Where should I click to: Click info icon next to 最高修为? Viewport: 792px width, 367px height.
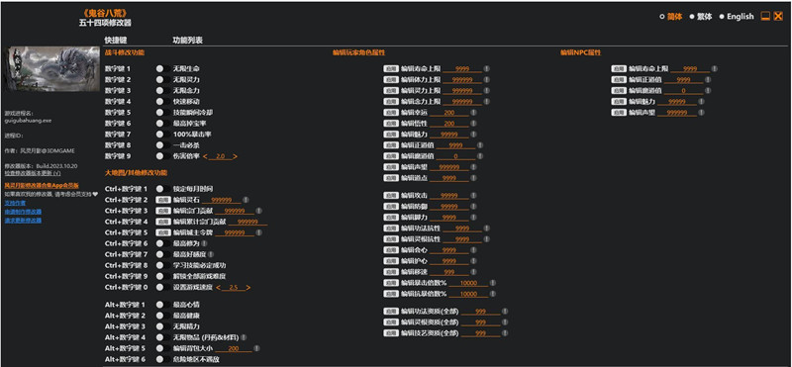click(x=205, y=243)
